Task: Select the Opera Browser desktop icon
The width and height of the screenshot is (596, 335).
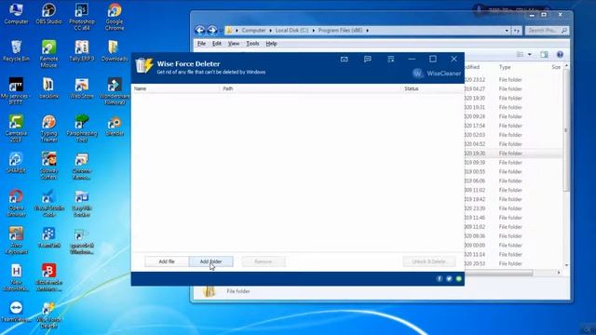Action: [16, 204]
